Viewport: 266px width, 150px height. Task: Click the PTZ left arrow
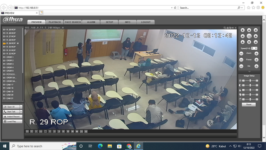click(x=243, y=36)
